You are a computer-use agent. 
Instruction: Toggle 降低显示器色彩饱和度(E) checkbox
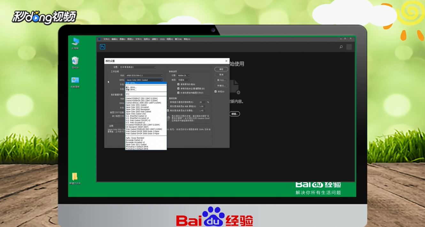tap(168, 102)
